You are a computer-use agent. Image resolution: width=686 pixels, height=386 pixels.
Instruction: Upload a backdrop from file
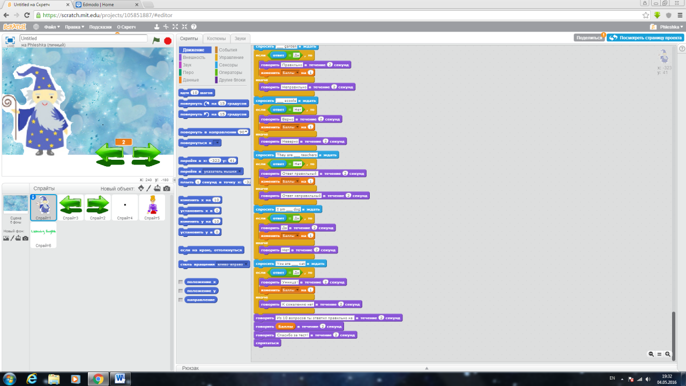pyautogui.click(x=18, y=238)
